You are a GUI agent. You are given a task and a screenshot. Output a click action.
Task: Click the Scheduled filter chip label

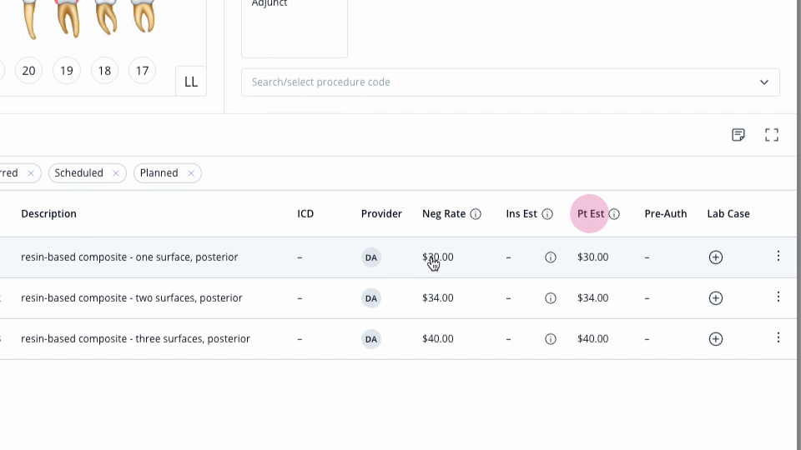pyautogui.click(x=78, y=173)
